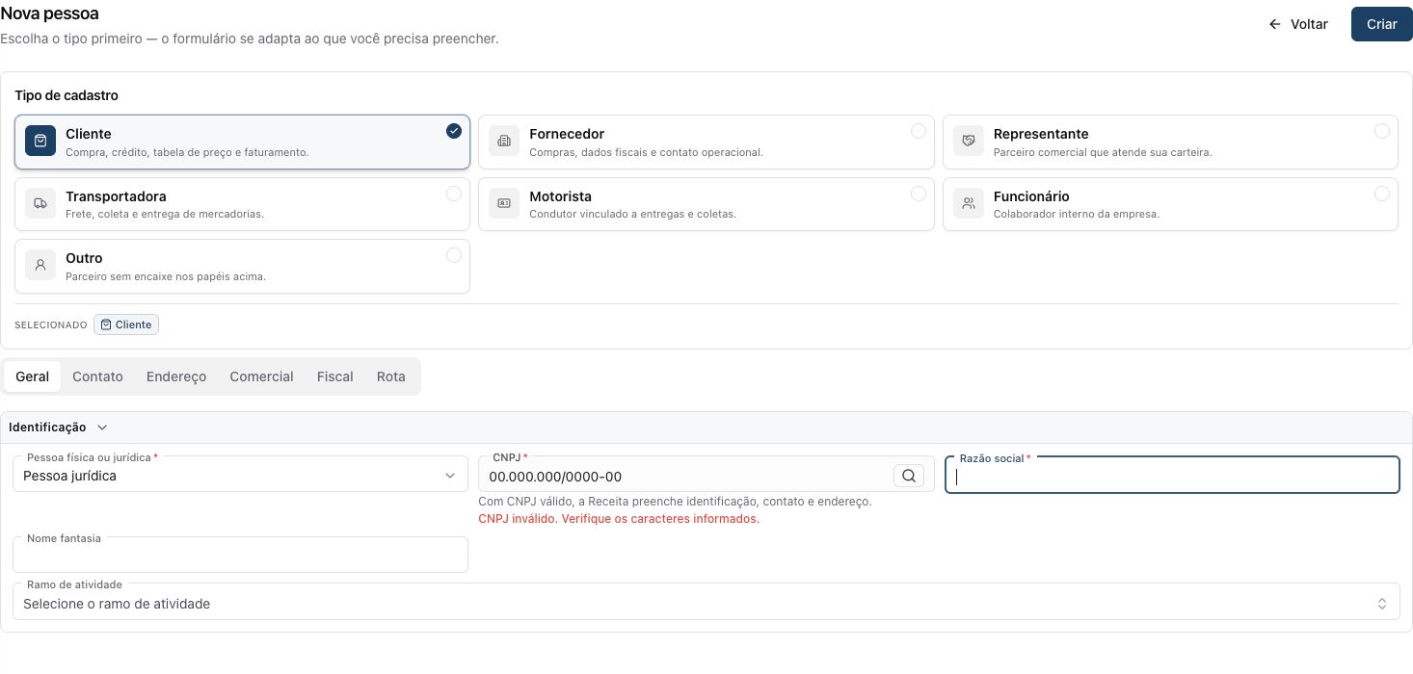Click the Cliente shopping bag icon
The image size is (1413, 674).
[x=40, y=141]
